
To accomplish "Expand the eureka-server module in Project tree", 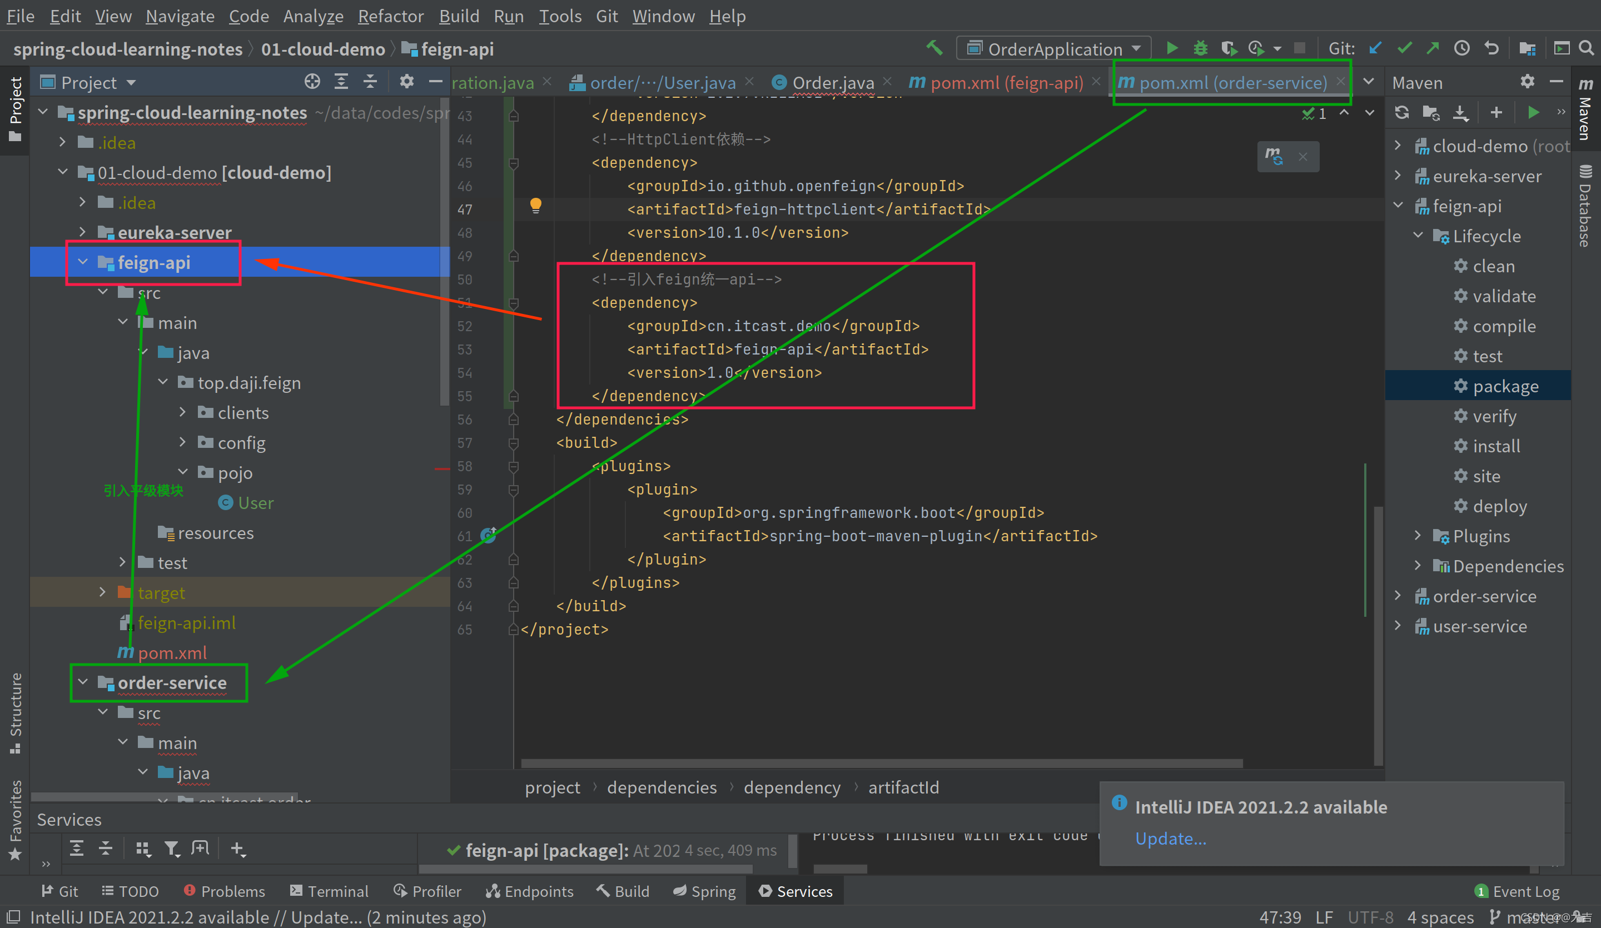I will pos(83,232).
